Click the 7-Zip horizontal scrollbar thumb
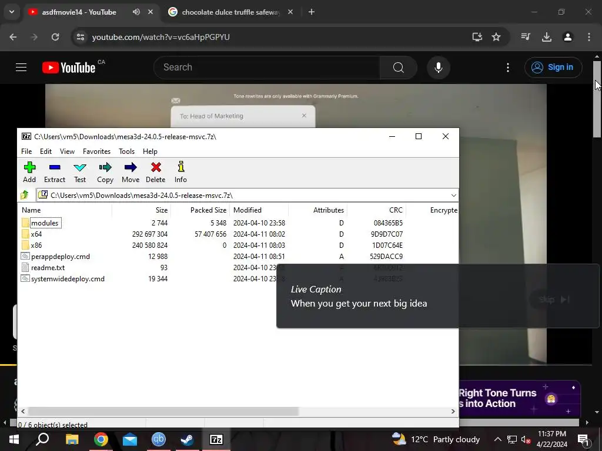The width and height of the screenshot is (602, 451). [x=163, y=411]
